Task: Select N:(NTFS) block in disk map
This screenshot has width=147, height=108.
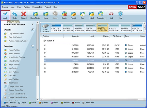Action: point(137,28)
